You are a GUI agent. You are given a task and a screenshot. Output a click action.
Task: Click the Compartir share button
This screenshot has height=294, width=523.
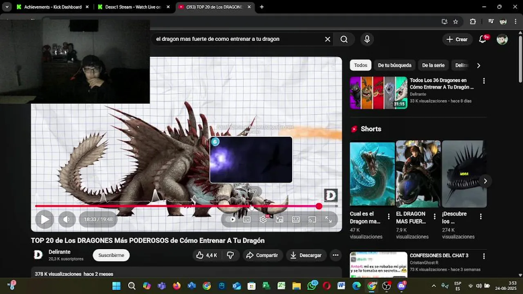coord(262,255)
